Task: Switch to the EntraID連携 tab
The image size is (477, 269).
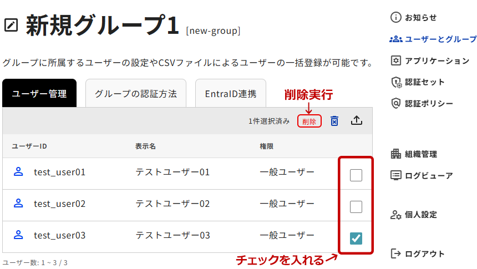Action: pos(230,94)
